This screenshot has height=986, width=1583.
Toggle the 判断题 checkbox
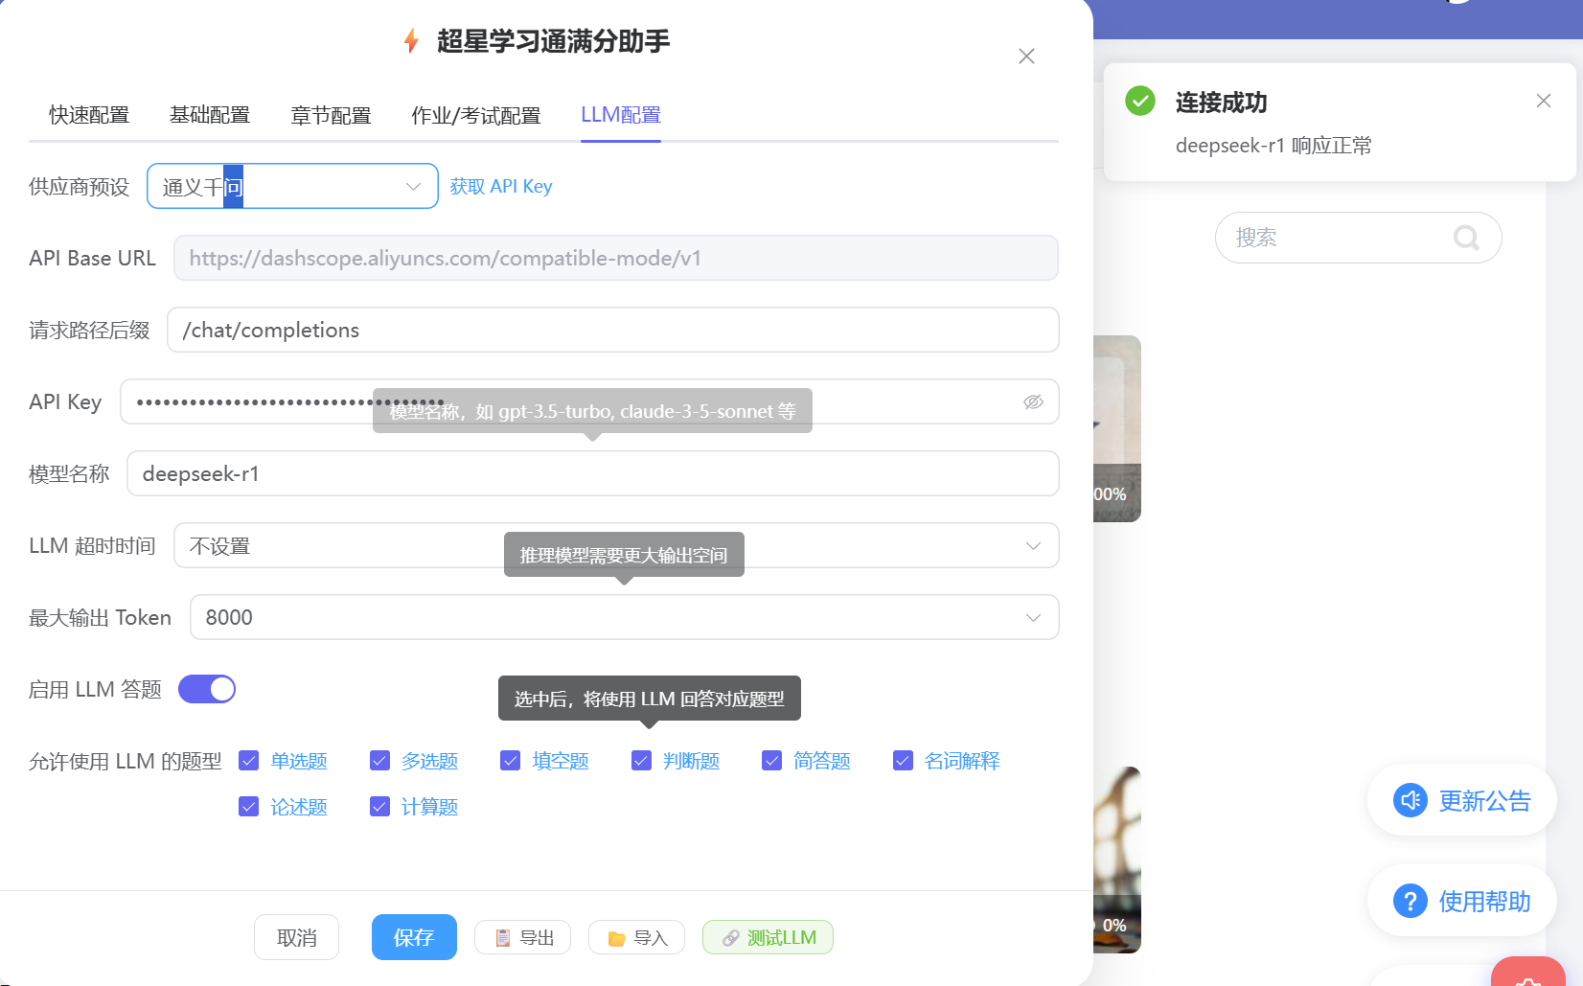[x=641, y=761]
